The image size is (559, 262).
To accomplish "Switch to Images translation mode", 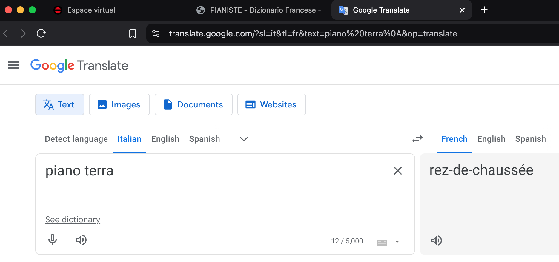I will point(119,104).
